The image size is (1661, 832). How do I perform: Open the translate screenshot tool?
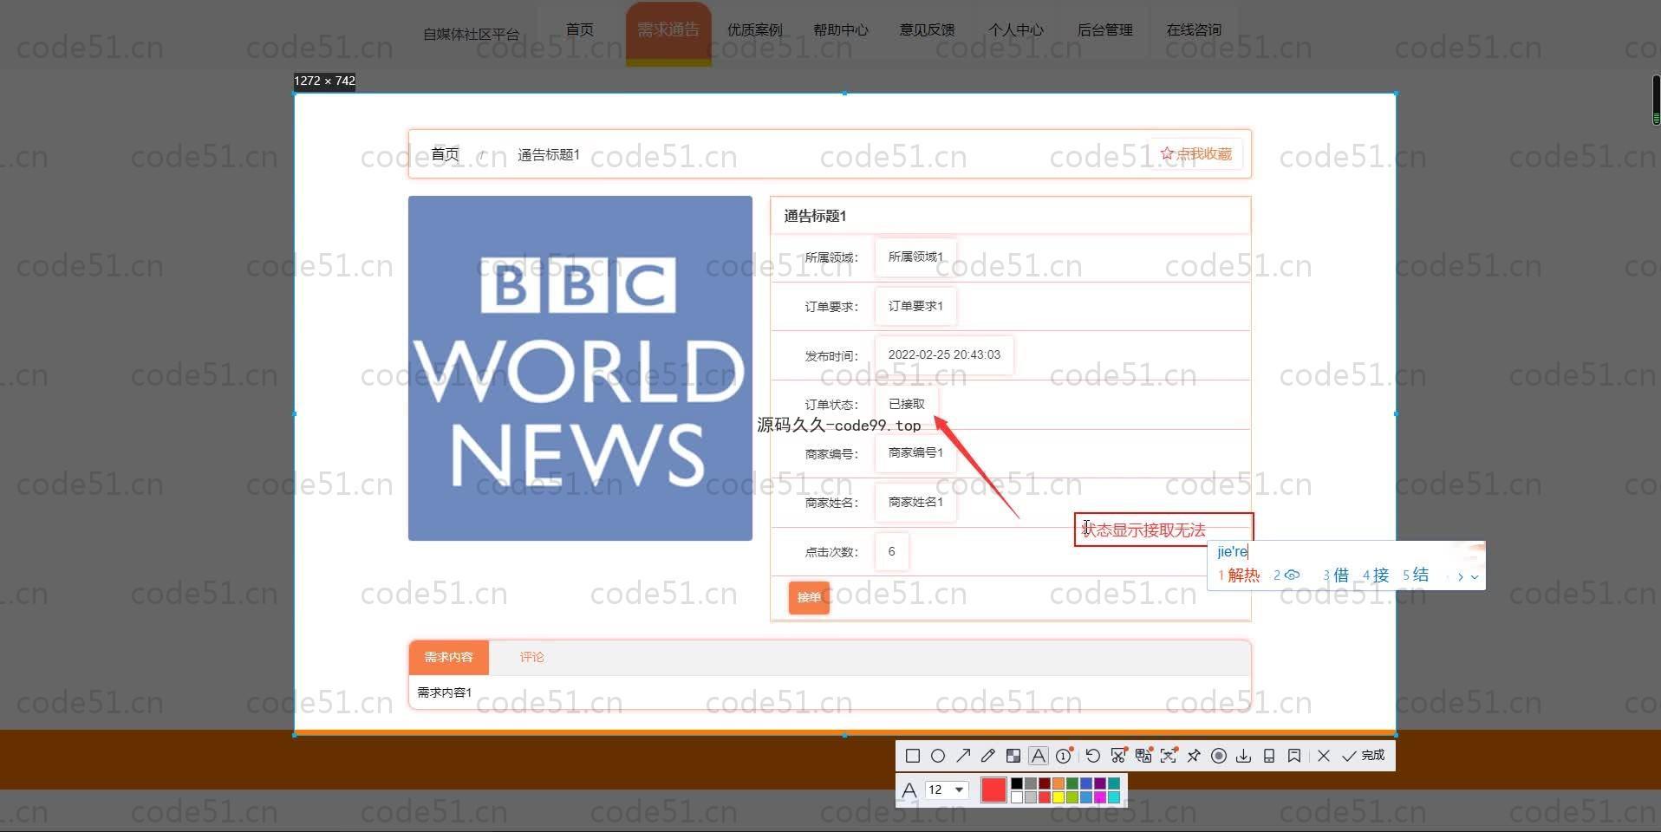pyautogui.click(x=1143, y=756)
